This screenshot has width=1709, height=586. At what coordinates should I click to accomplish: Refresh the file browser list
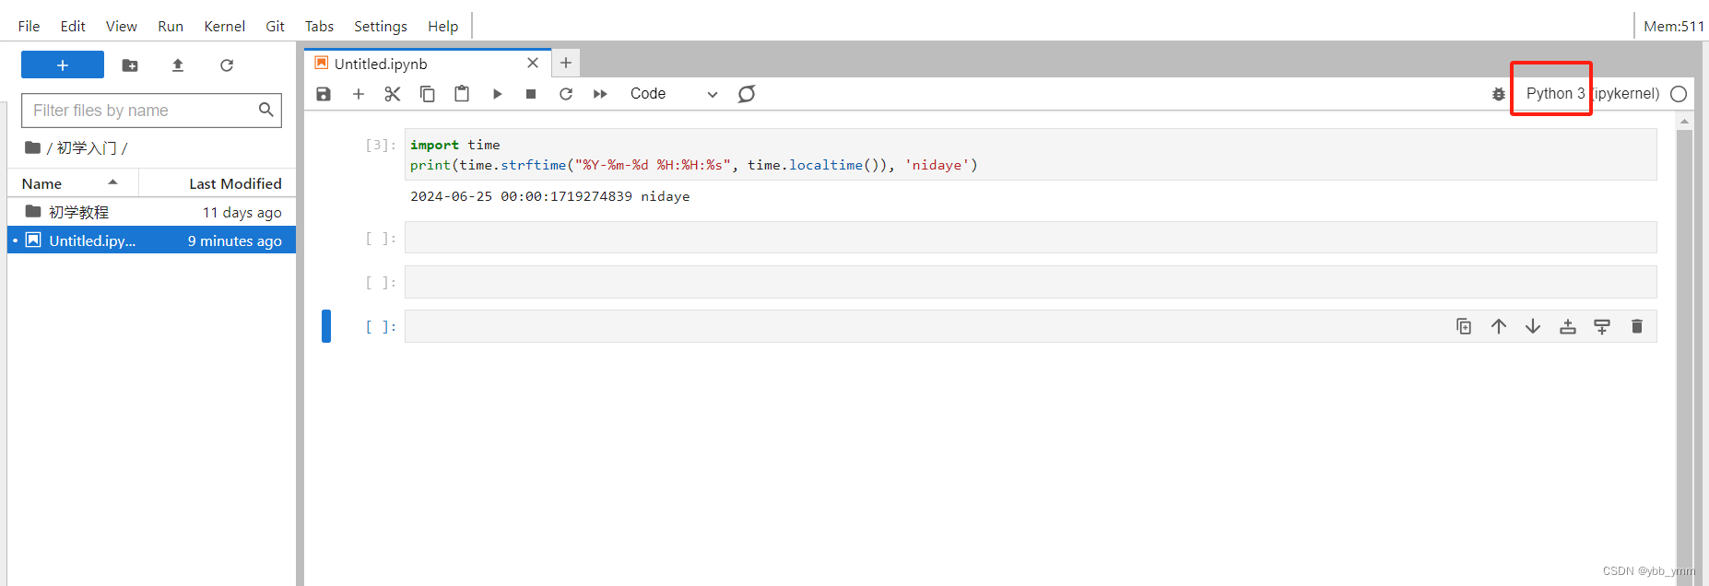tap(227, 65)
